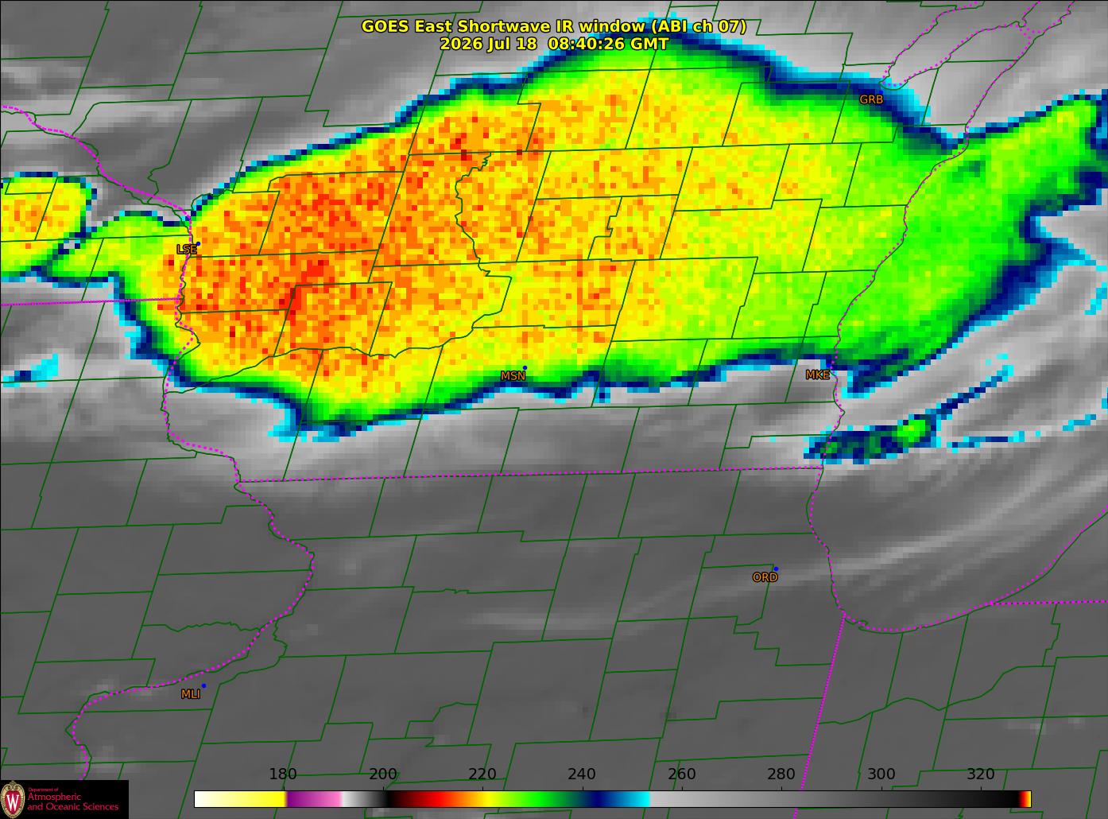This screenshot has height=819, width=1108.
Task: Click the GRB station label
Action: (x=871, y=100)
